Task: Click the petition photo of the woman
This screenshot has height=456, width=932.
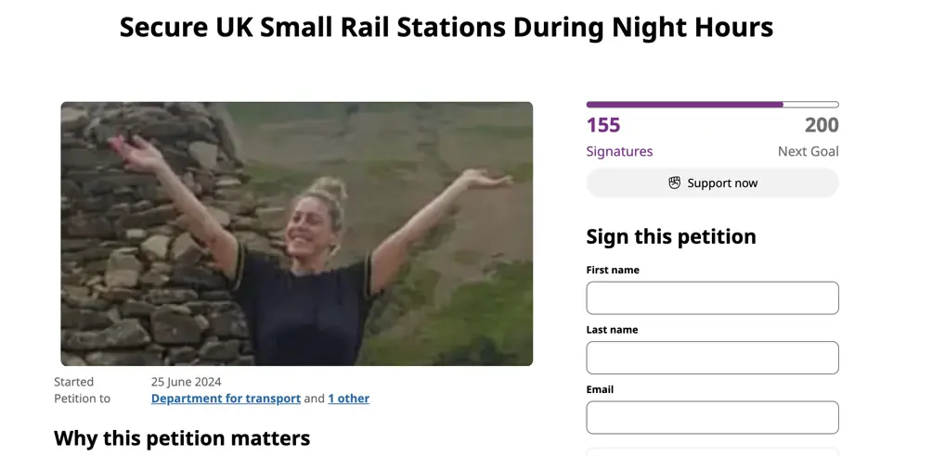Action: 297,234
